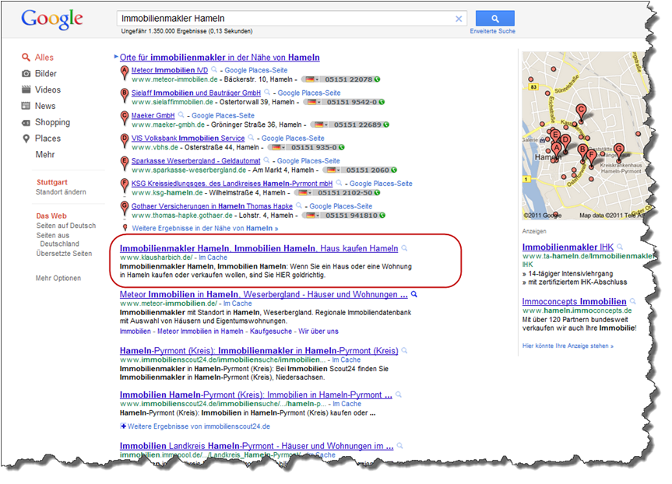Image resolution: width=672 pixels, height=484 pixels.
Task: Open Erweiterte Suche
Action: [x=492, y=31]
